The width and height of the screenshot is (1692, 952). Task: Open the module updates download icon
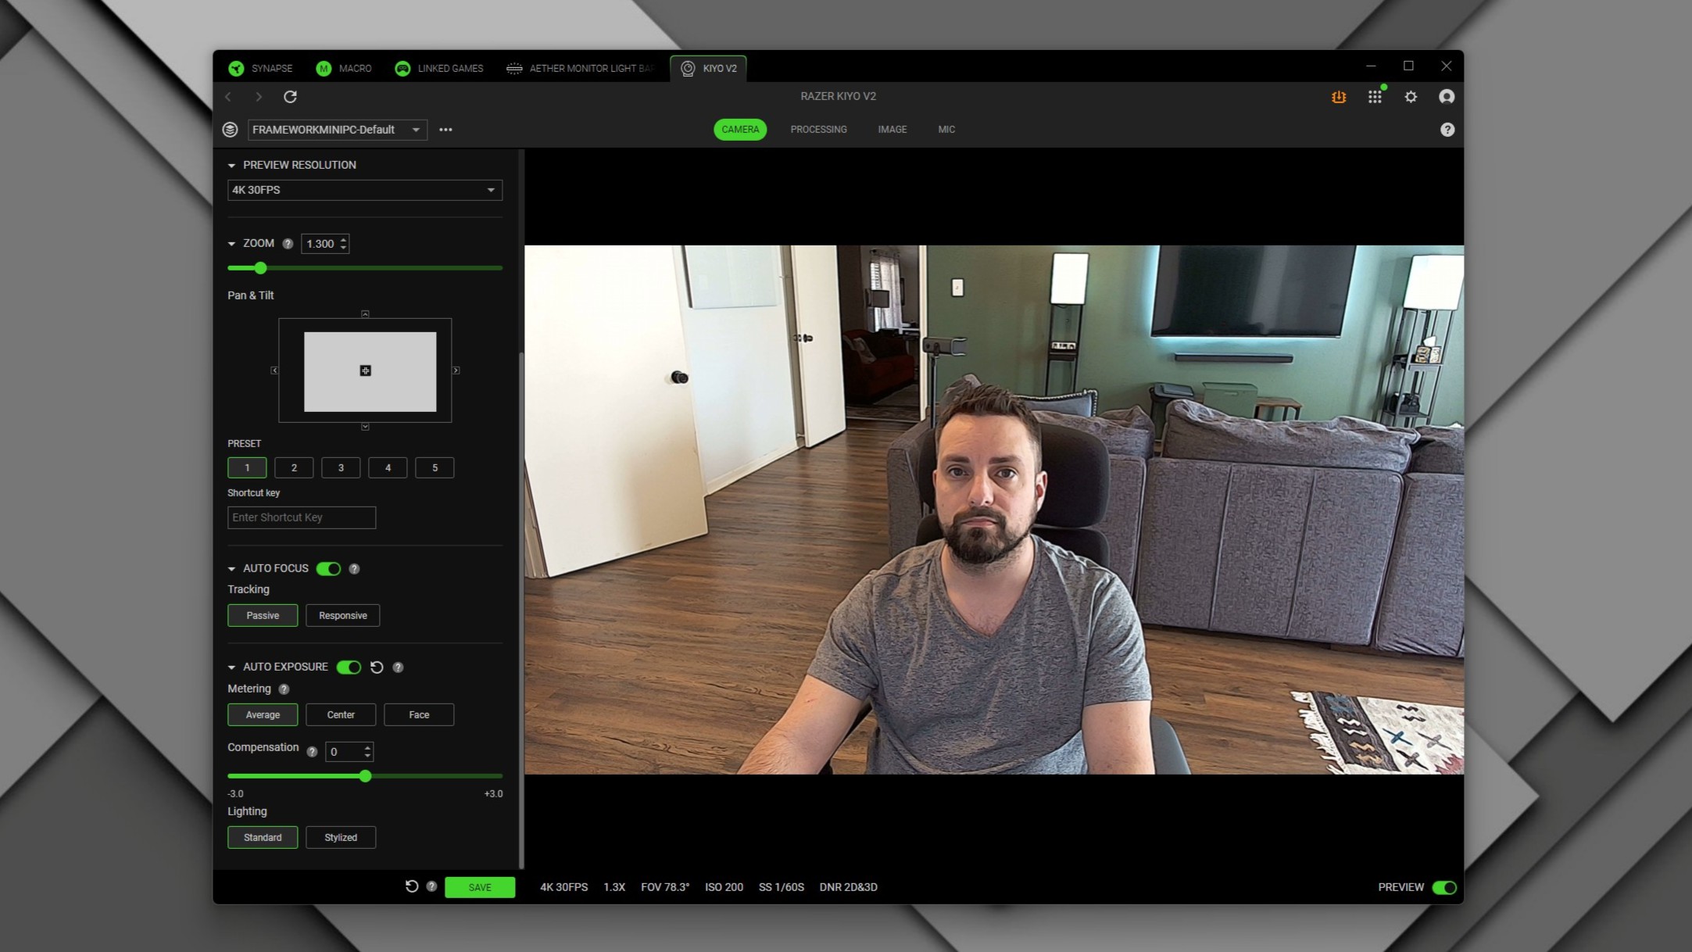(1338, 97)
